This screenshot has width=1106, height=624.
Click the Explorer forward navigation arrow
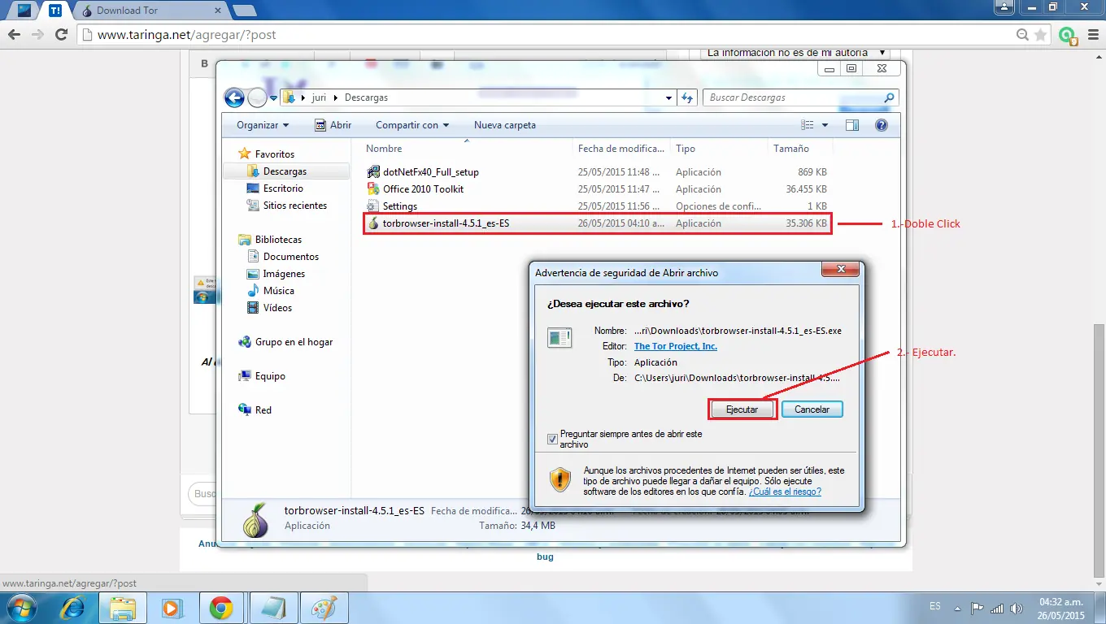click(x=257, y=97)
